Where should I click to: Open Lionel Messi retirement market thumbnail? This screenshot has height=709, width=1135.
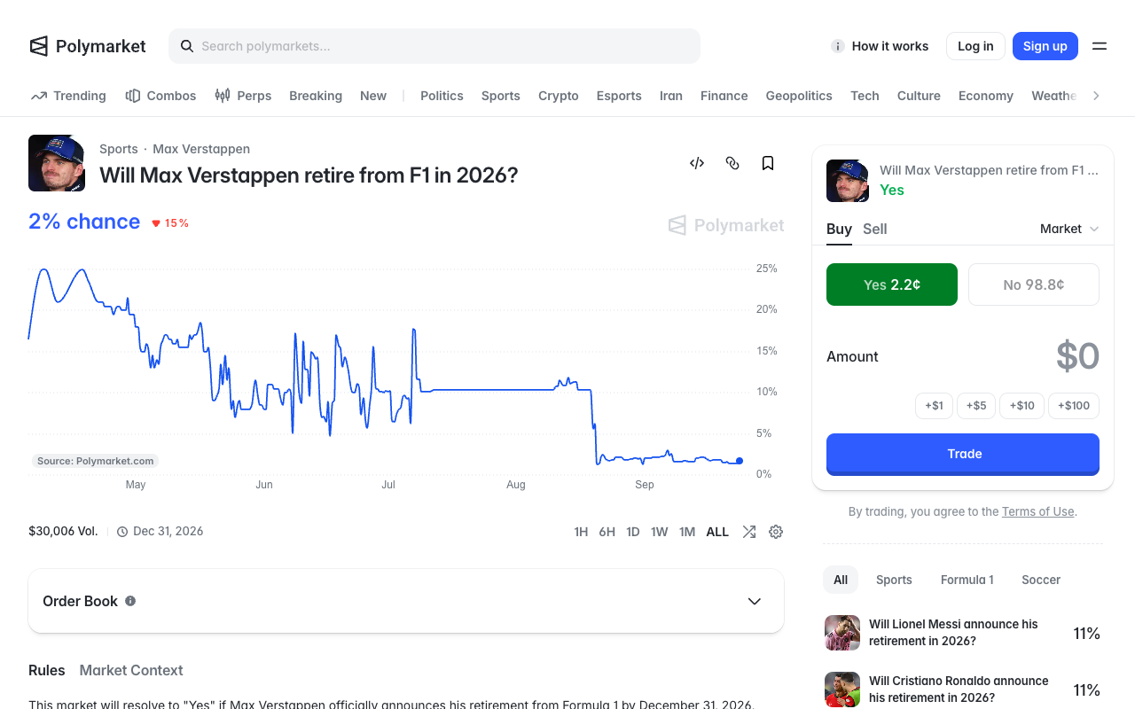click(x=842, y=633)
